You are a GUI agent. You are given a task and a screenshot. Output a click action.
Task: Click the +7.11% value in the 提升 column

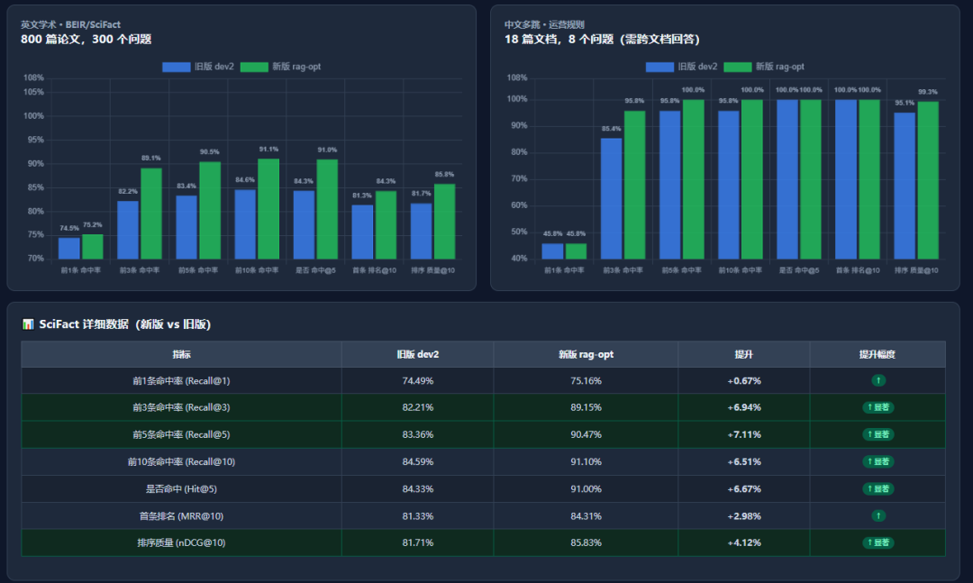[743, 435]
